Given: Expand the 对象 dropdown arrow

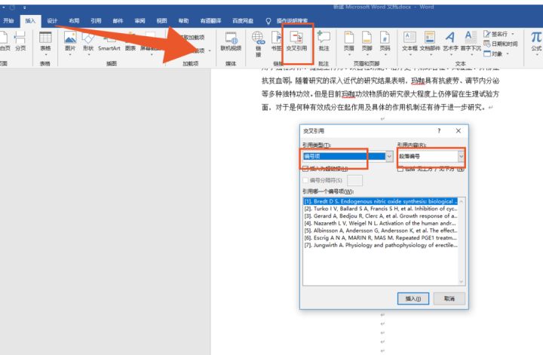Looking at the screenshot, I should [x=508, y=54].
